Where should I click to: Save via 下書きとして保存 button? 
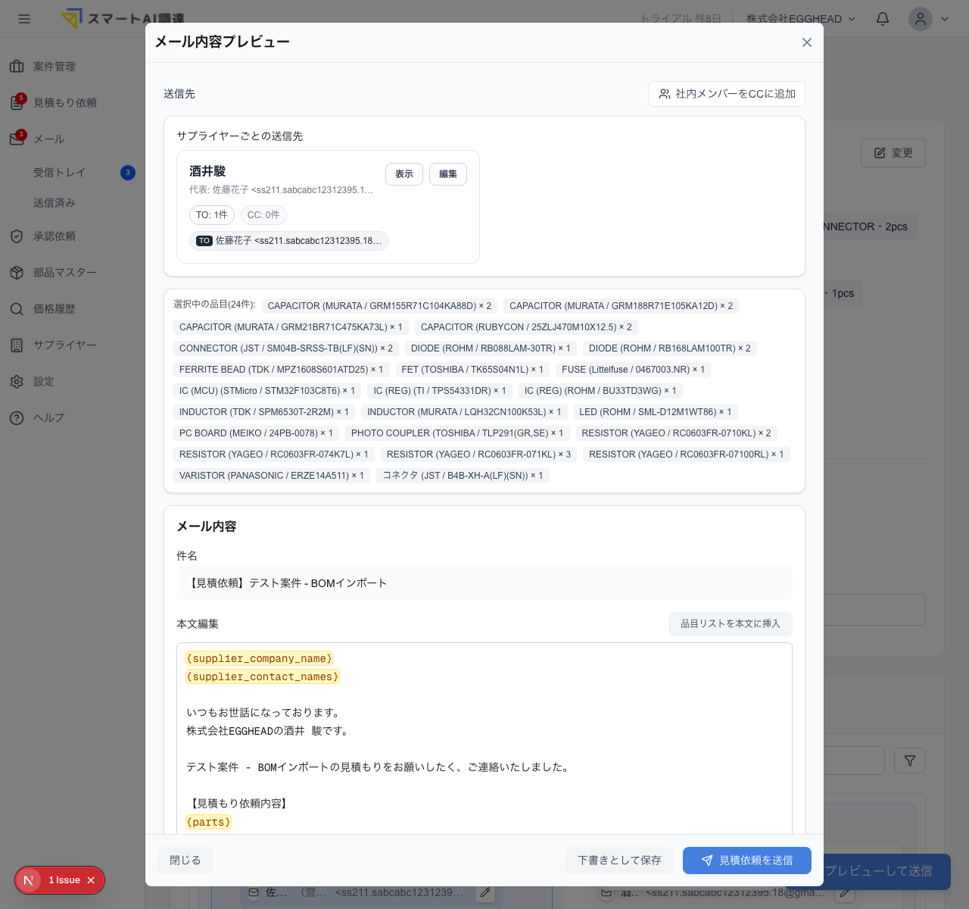pyautogui.click(x=620, y=861)
